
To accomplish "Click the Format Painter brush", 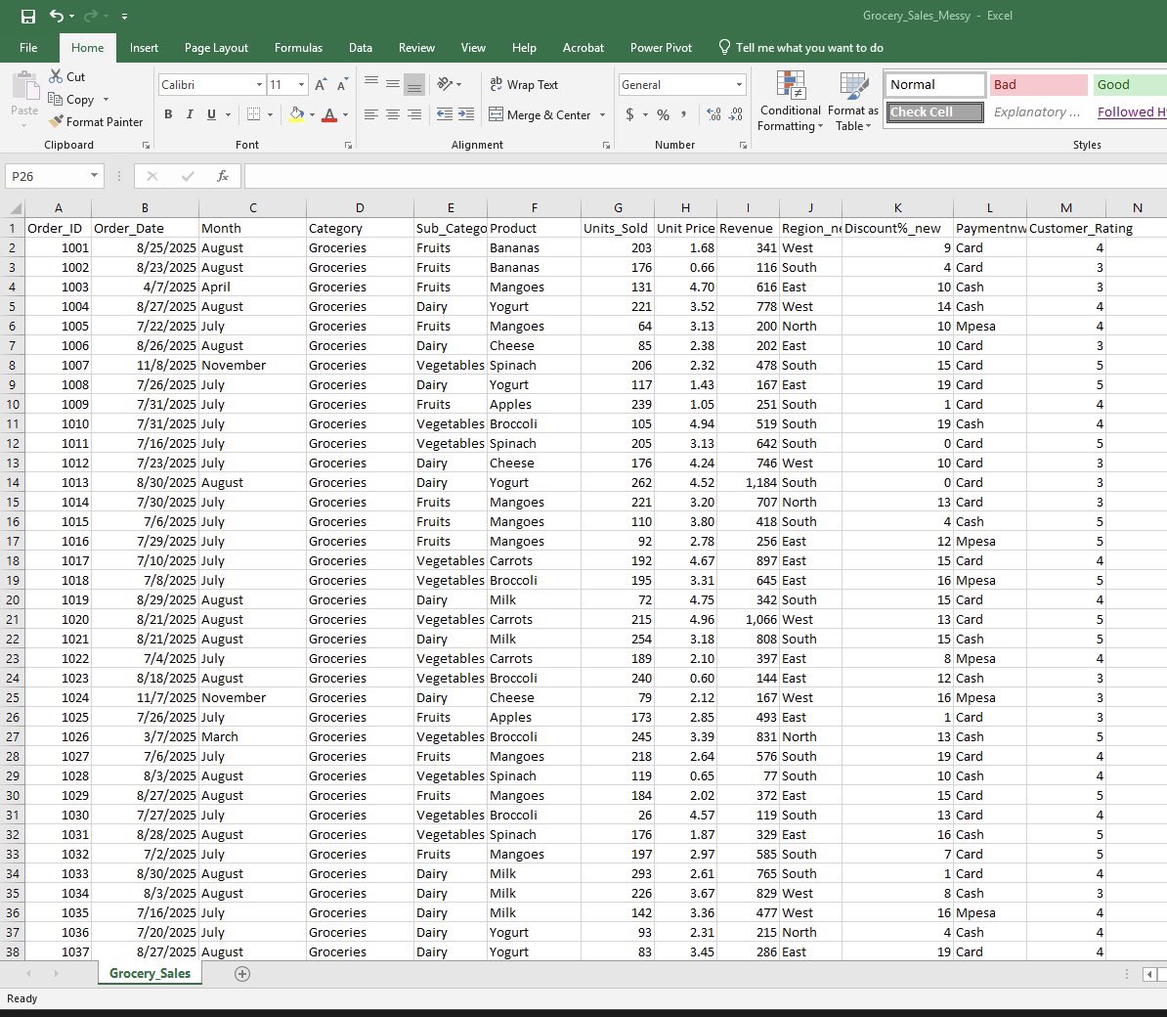I will [x=56, y=121].
